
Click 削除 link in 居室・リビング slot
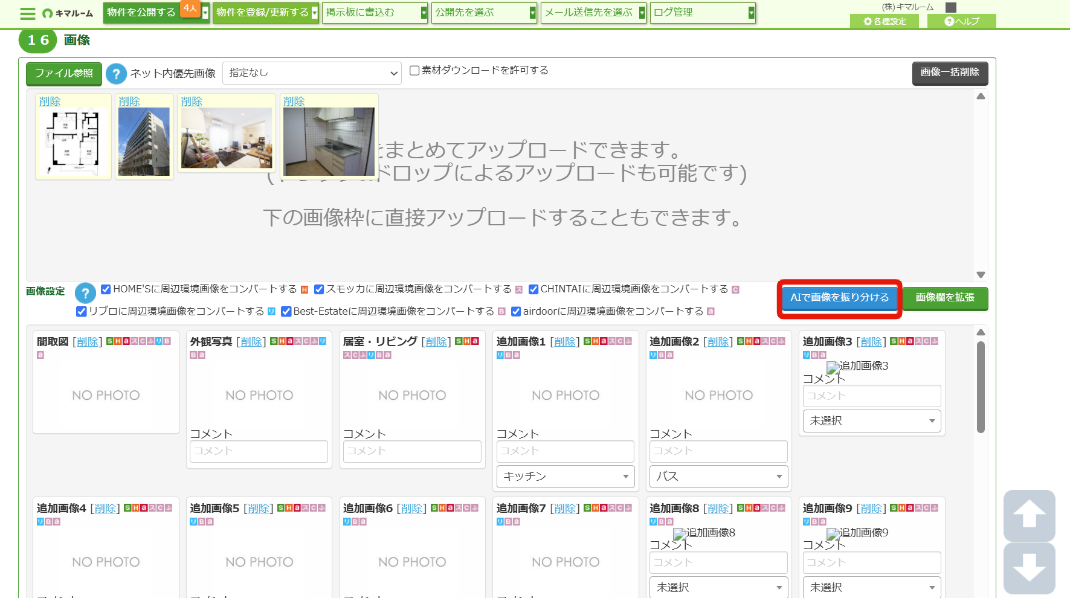pos(436,342)
